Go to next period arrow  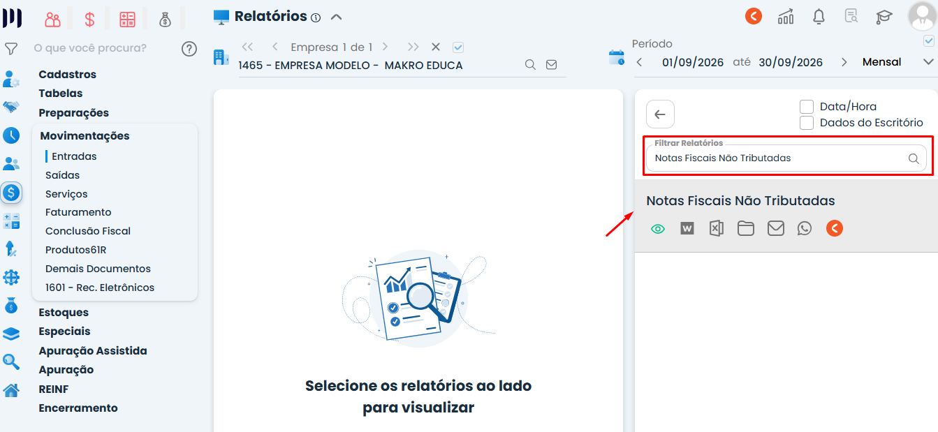tap(844, 62)
